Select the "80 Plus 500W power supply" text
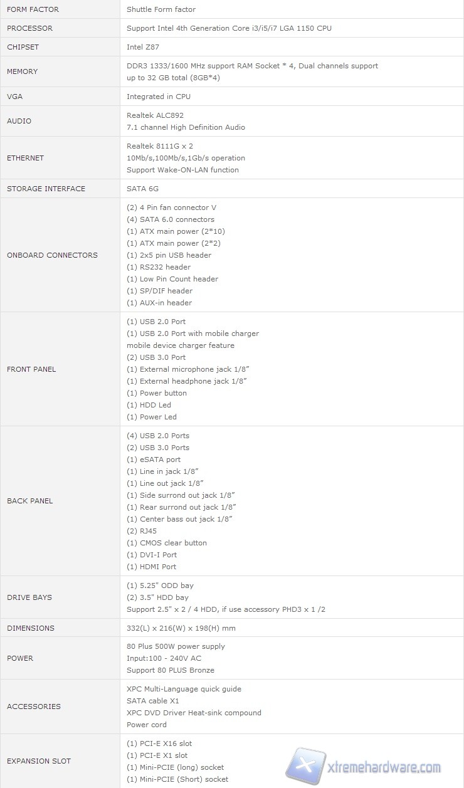Screen dimensions: 464x788 [x=176, y=646]
